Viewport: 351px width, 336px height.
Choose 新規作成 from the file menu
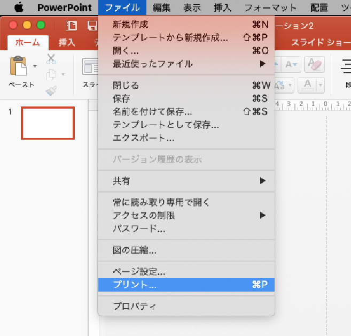186,24
